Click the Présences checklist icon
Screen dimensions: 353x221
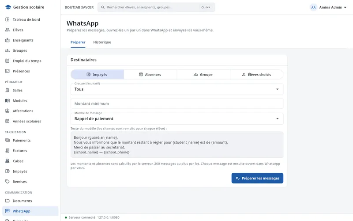coord(8,71)
